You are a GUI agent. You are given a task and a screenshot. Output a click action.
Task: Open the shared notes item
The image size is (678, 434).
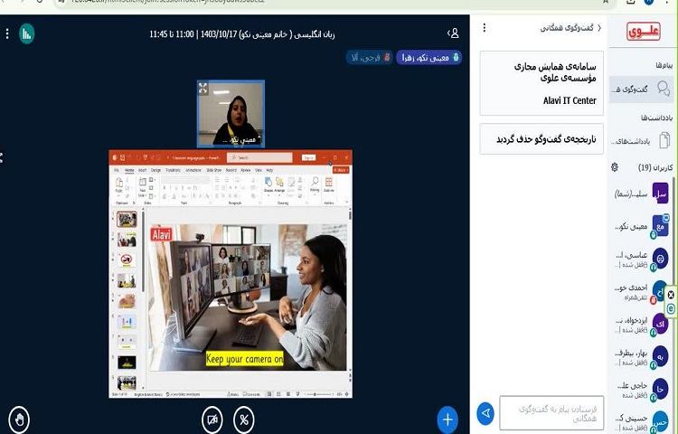tap(644, 139)
